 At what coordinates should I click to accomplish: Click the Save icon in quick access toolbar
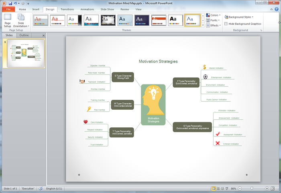pos(10,3)
